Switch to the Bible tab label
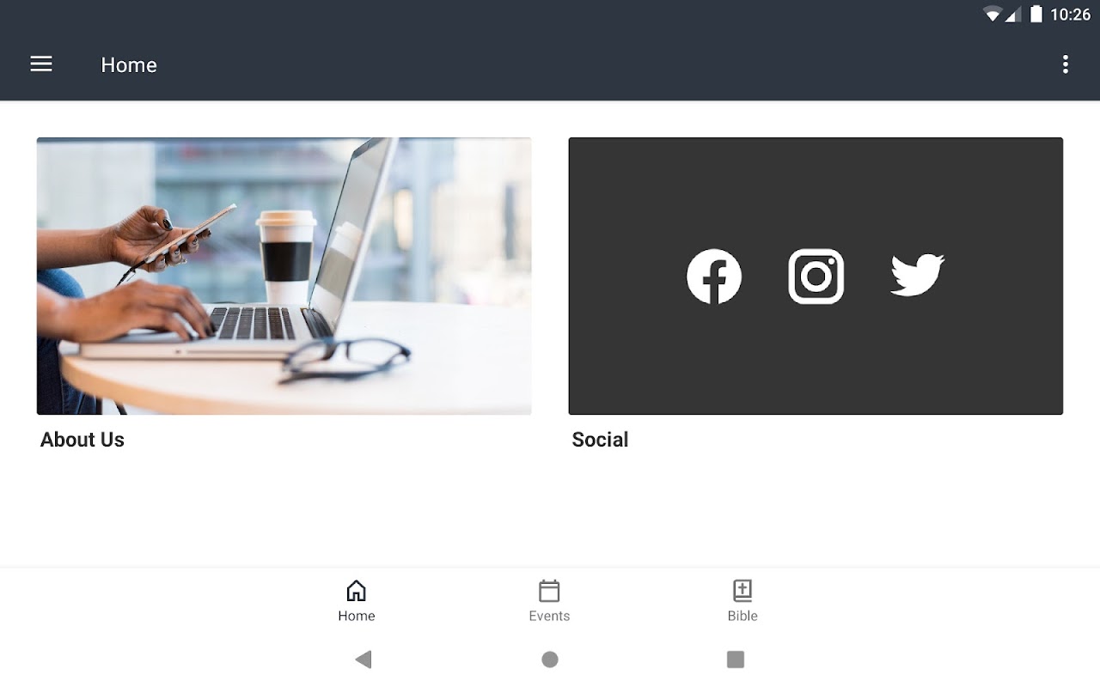Viewport: 1100px width, 687px height. tap(742, 616)
